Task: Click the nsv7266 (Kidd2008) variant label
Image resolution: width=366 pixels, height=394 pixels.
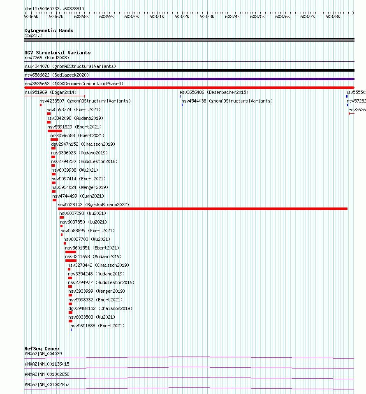Action: coord(47,58)
